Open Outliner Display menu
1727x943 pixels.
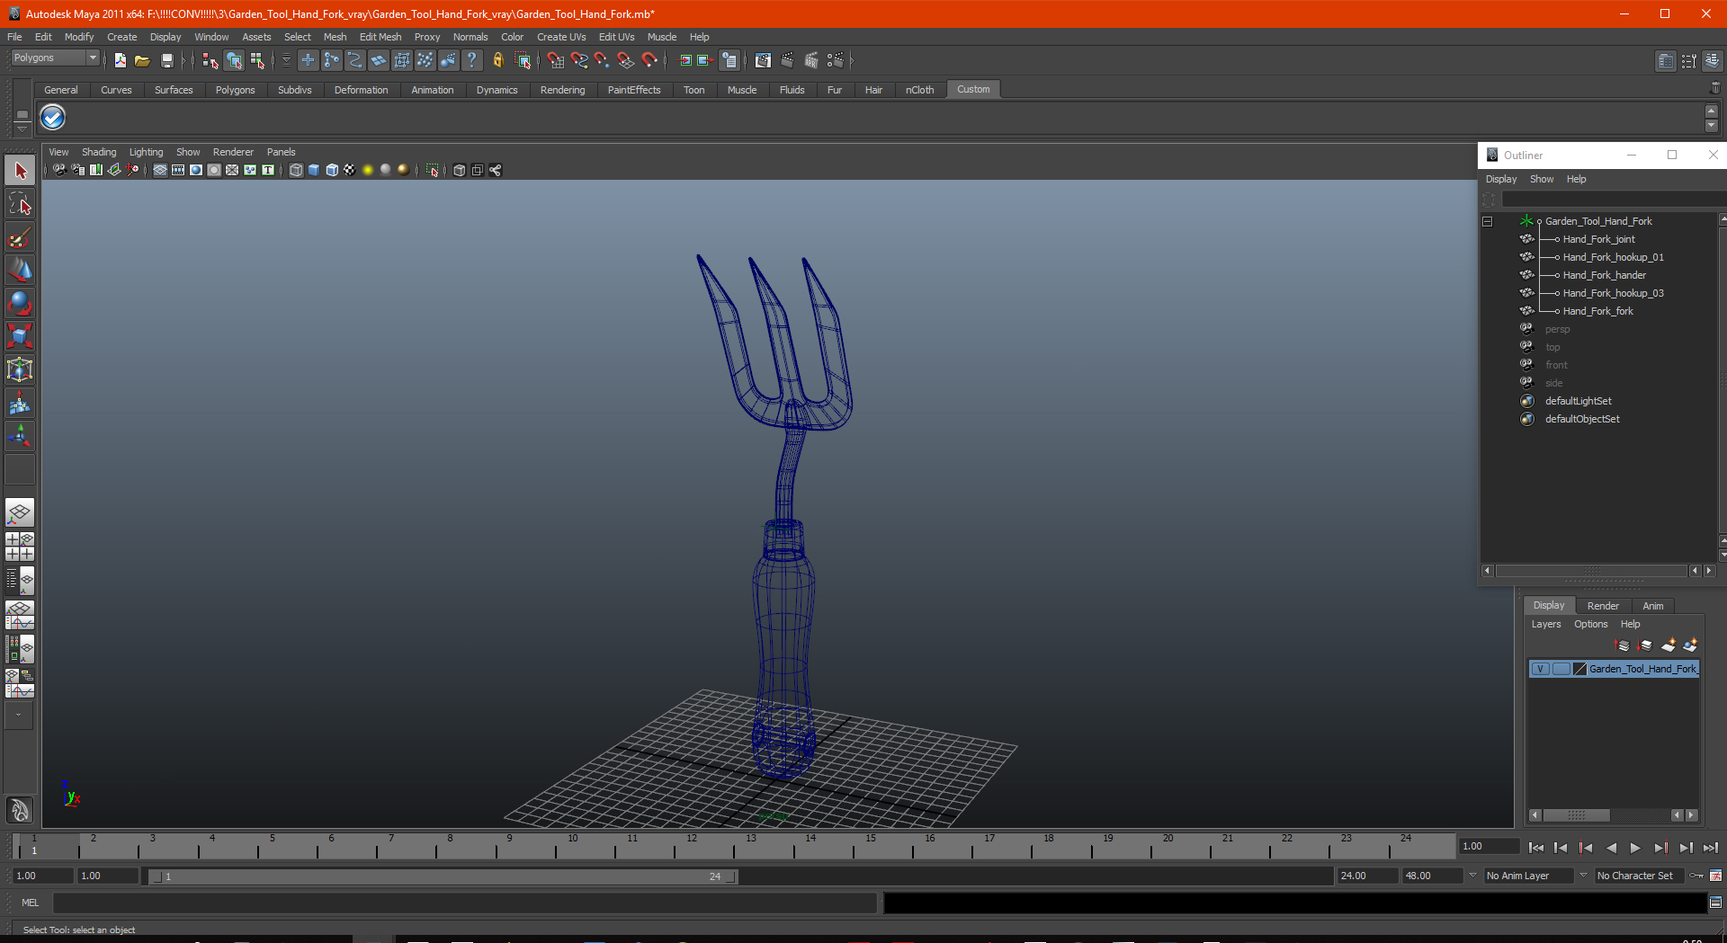pyautogui.click(x=1501, y=179)
